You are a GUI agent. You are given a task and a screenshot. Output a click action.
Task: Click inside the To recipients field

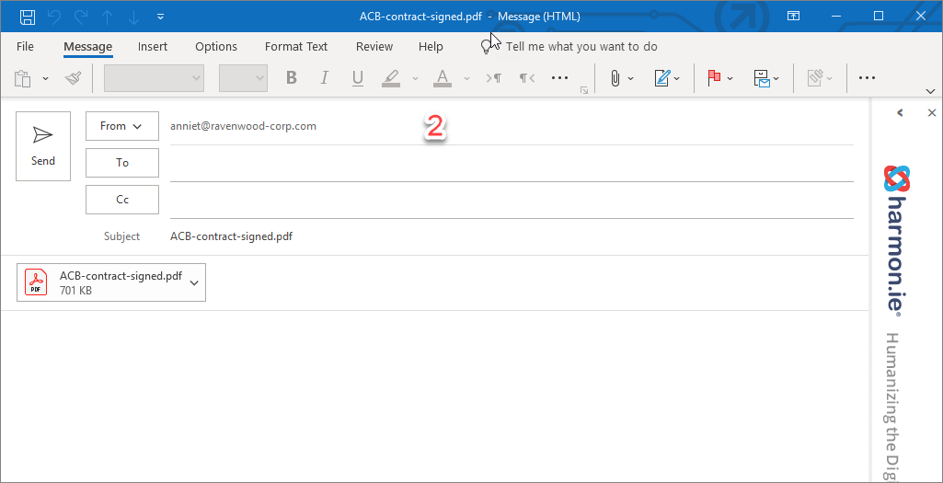click(512, 164)
